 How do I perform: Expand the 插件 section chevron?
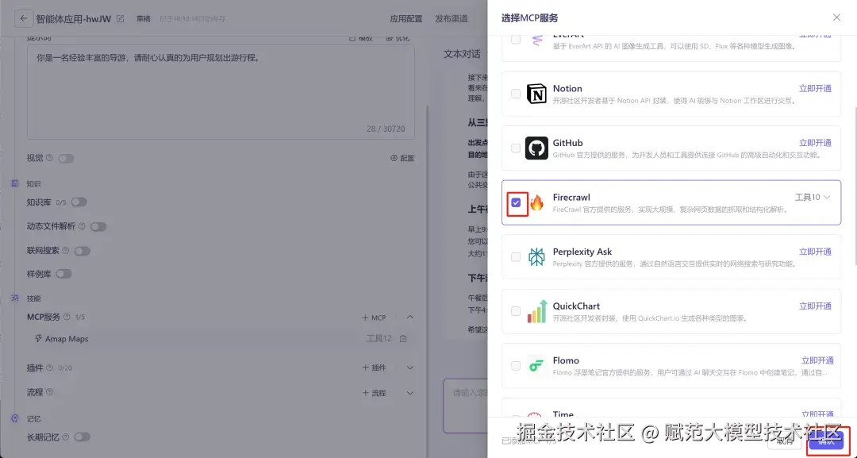tap(409, 366)
